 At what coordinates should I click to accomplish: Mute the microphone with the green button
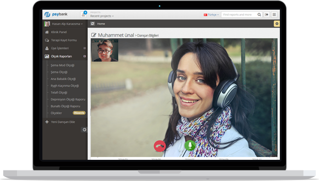click(190, 146)
